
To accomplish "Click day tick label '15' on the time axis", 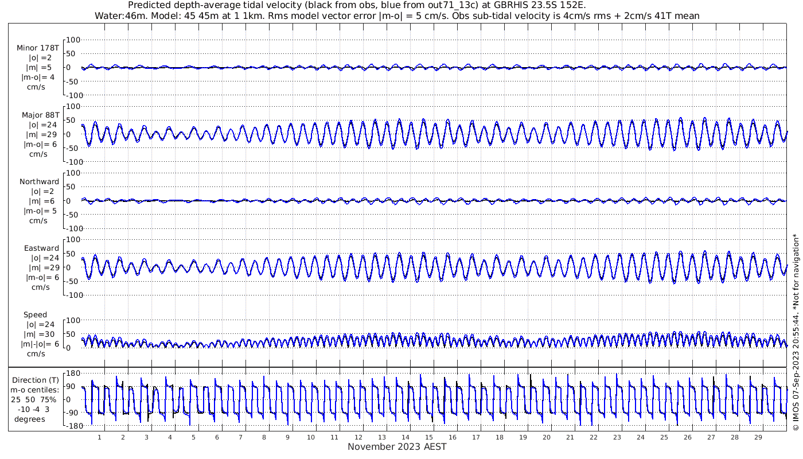I will click(x=428, y=437).
